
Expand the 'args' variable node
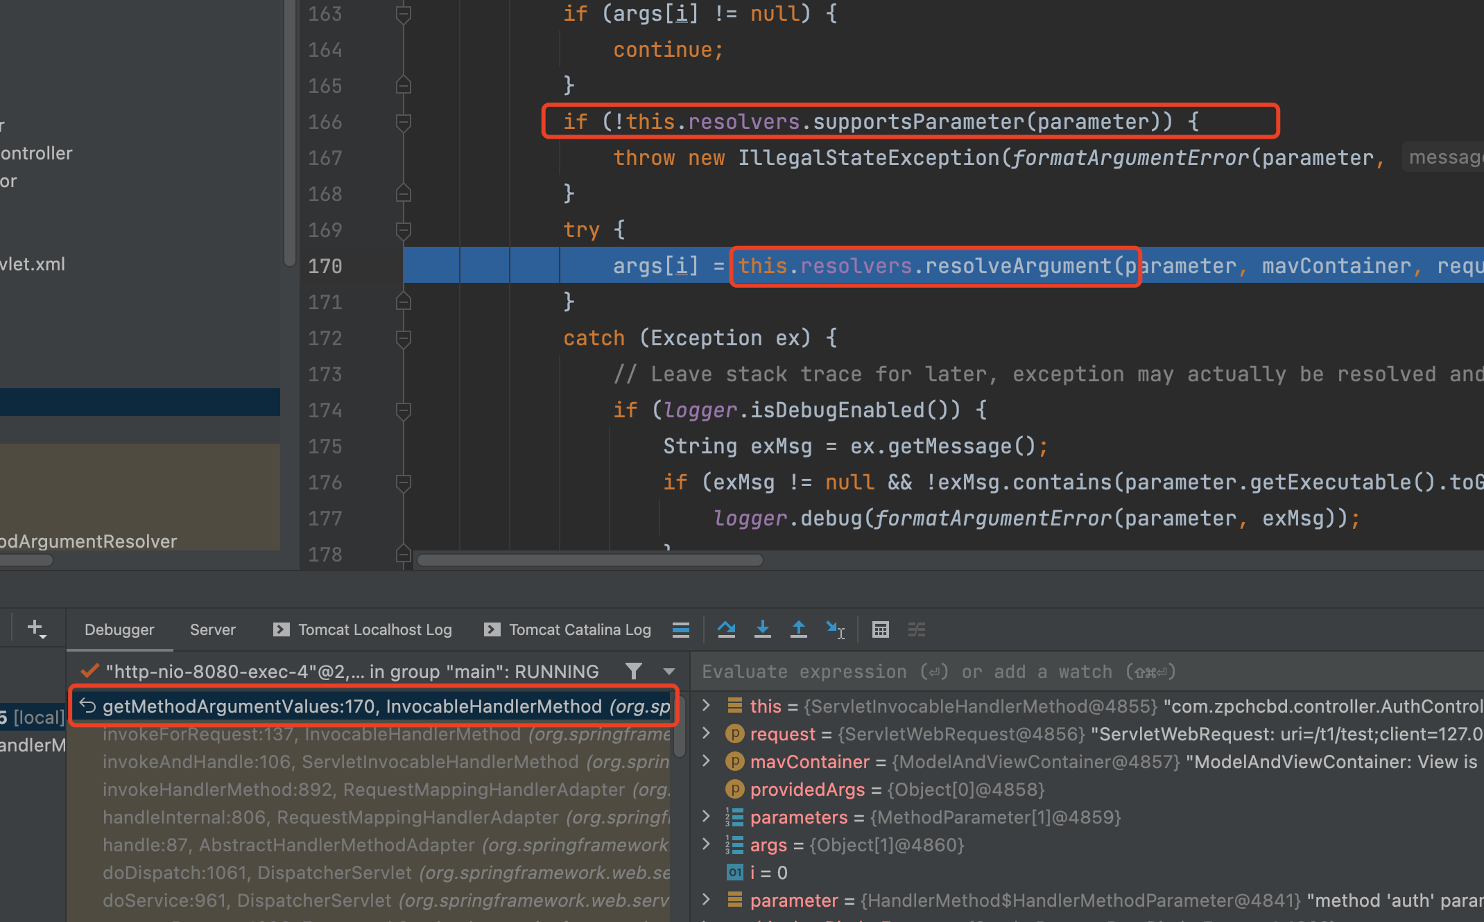[706, 844]
